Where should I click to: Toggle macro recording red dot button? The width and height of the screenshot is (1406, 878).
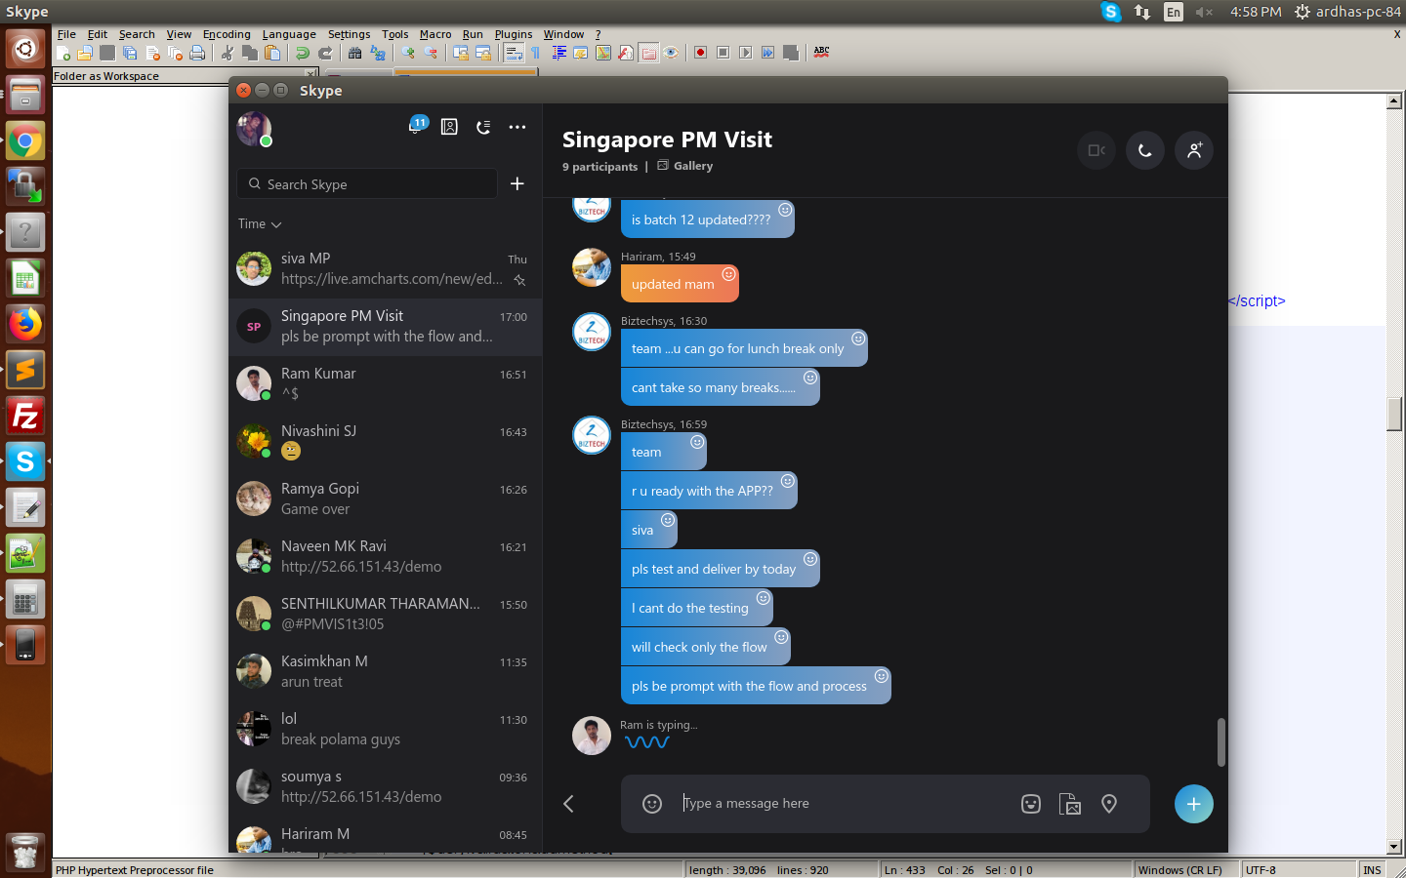click(701, 53)
